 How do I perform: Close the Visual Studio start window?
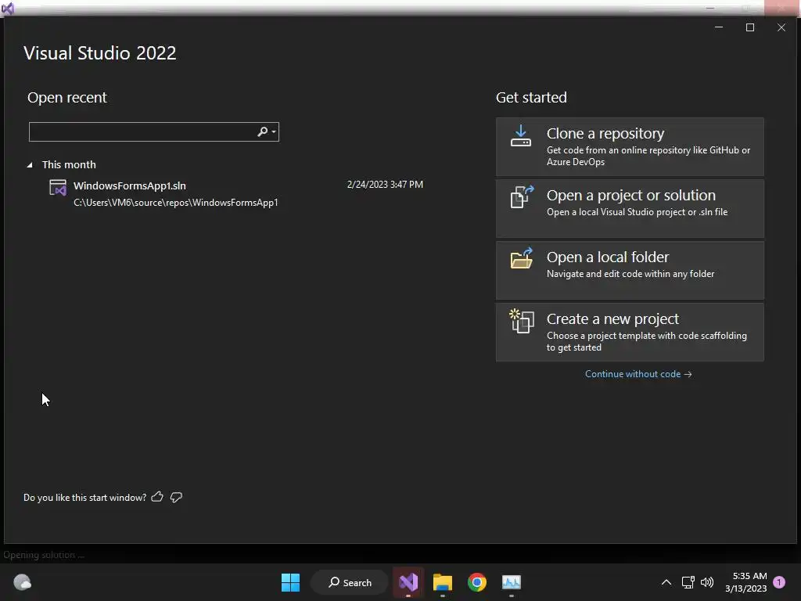point(781,27)
